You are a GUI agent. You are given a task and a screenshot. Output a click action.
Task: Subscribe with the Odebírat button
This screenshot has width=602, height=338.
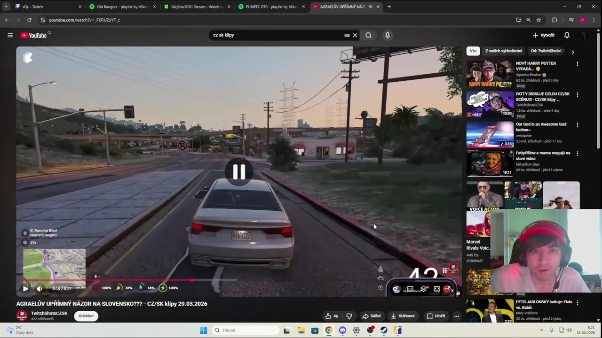86,316
